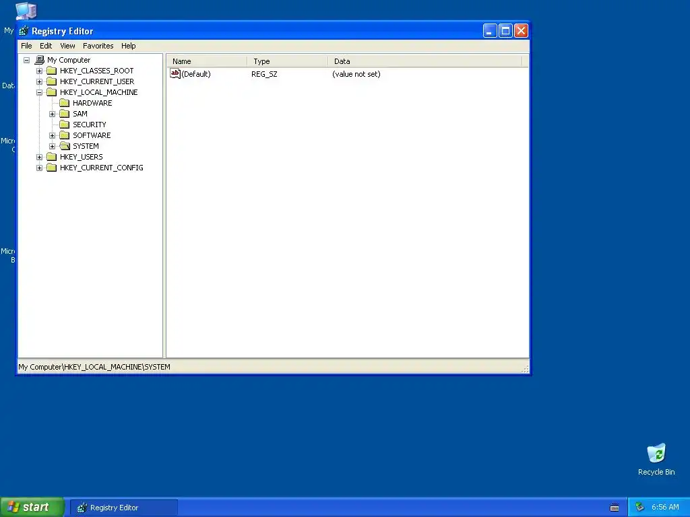Select the HKEY_CLASSES_ROOT label
This screenshot has height=517, width=690.
click(97, 71)
